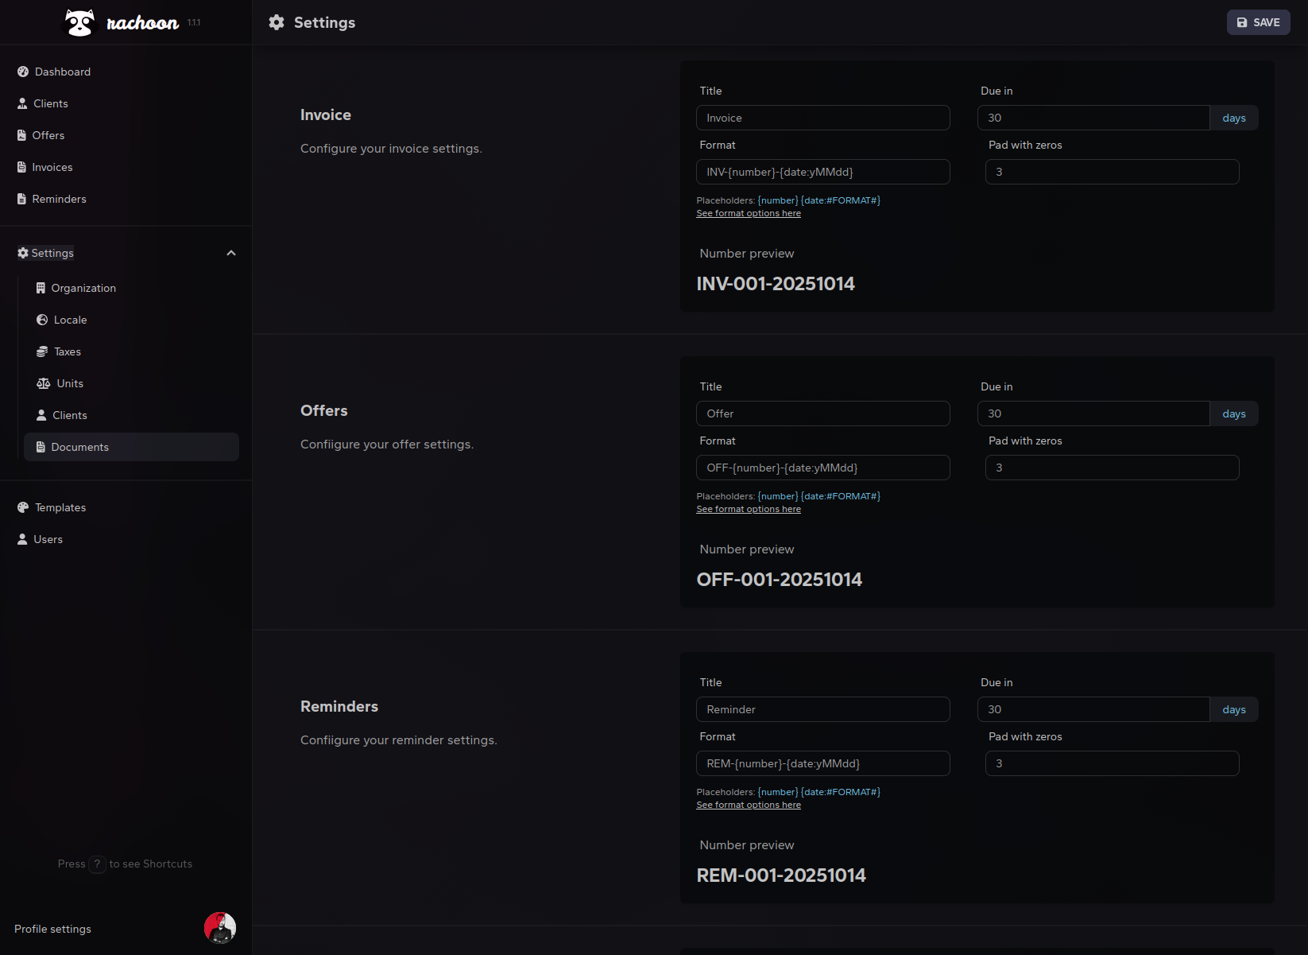Open profile via user avatar picture
The width and height of the screenshot is (1308, 955).
click(x=219, y=928)
